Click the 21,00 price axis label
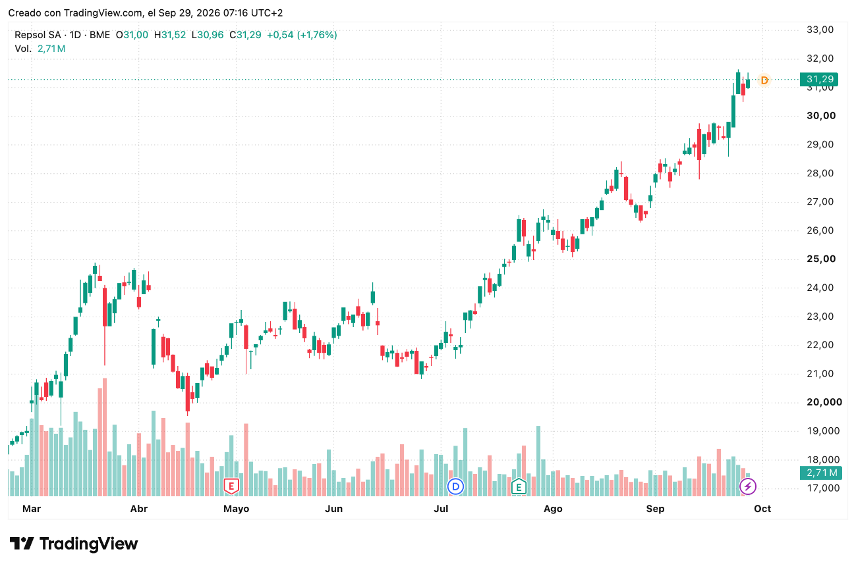This screenshot has width=856, height=568. [x=820, y=374]
